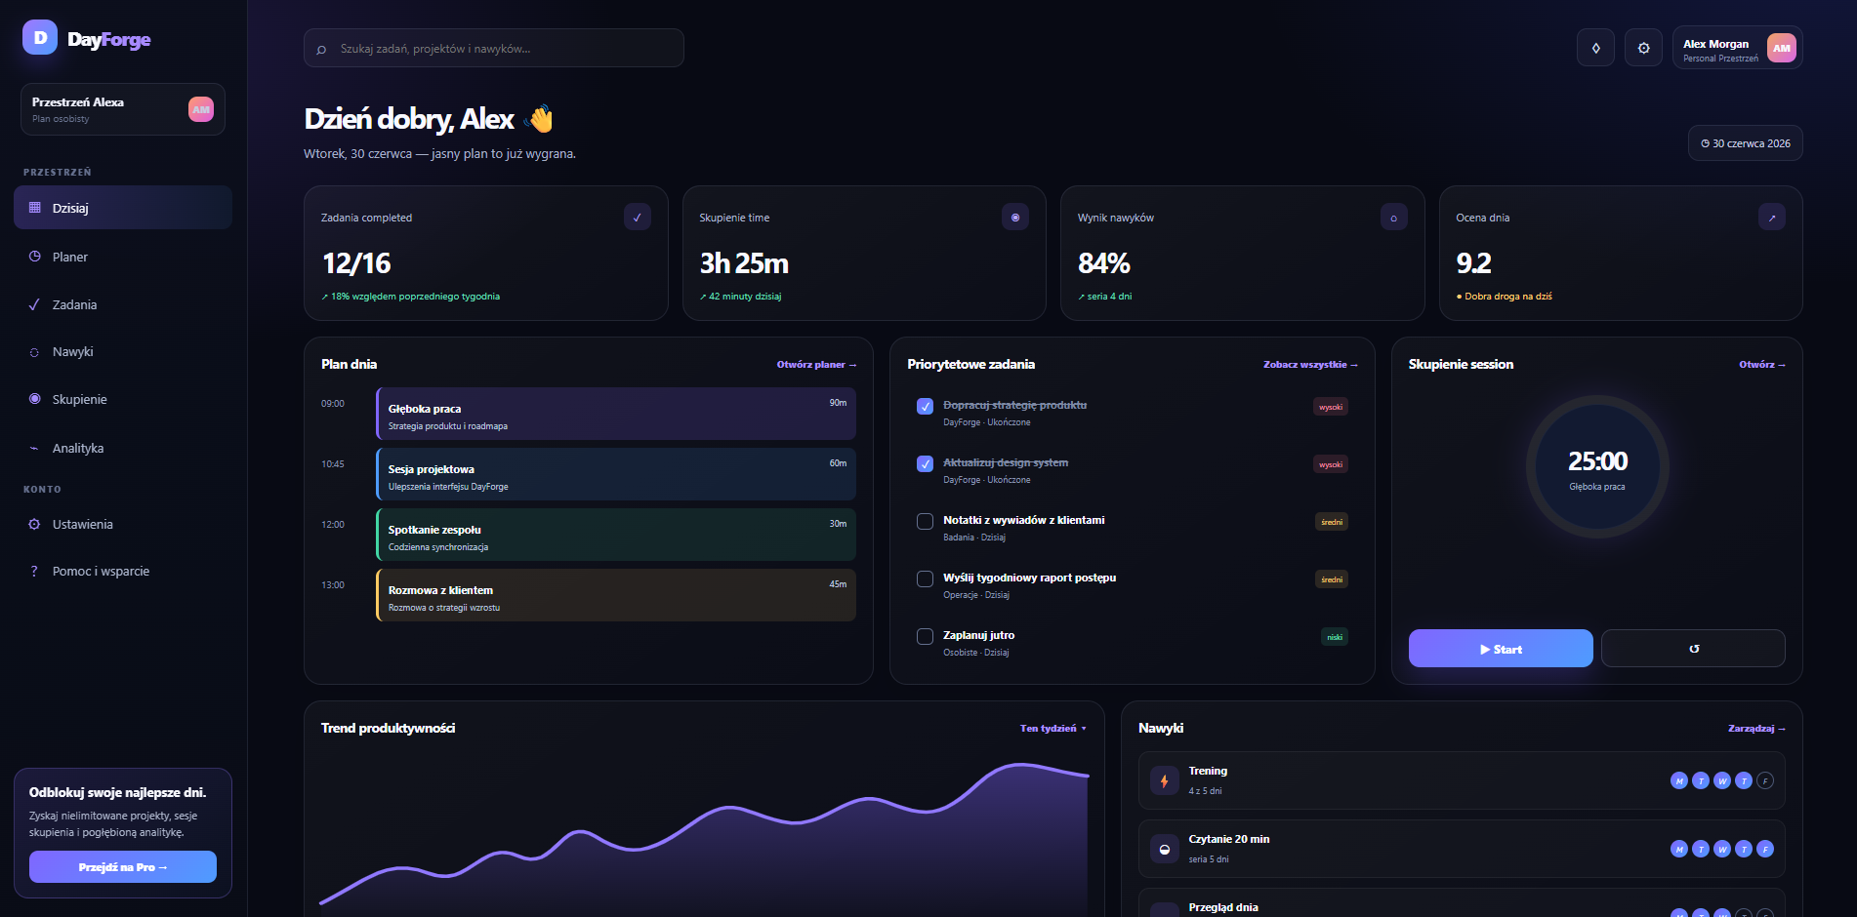Toggle Friday circle for Trening habit
The height and width of the screenshot is (917, 1857).
point(1765,780)
